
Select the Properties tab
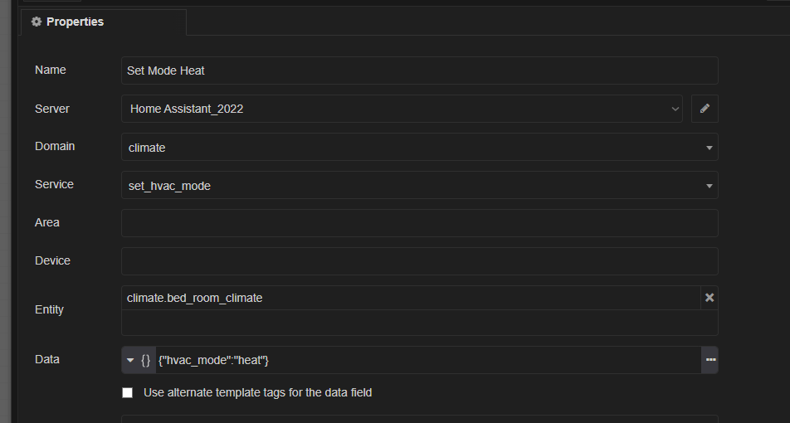(x=103, y=22)
